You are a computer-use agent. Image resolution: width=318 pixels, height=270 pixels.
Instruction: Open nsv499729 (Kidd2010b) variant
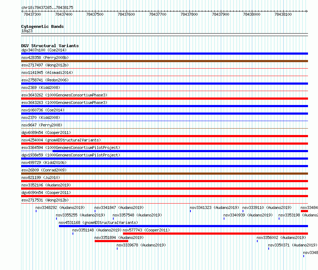[44, 162]
